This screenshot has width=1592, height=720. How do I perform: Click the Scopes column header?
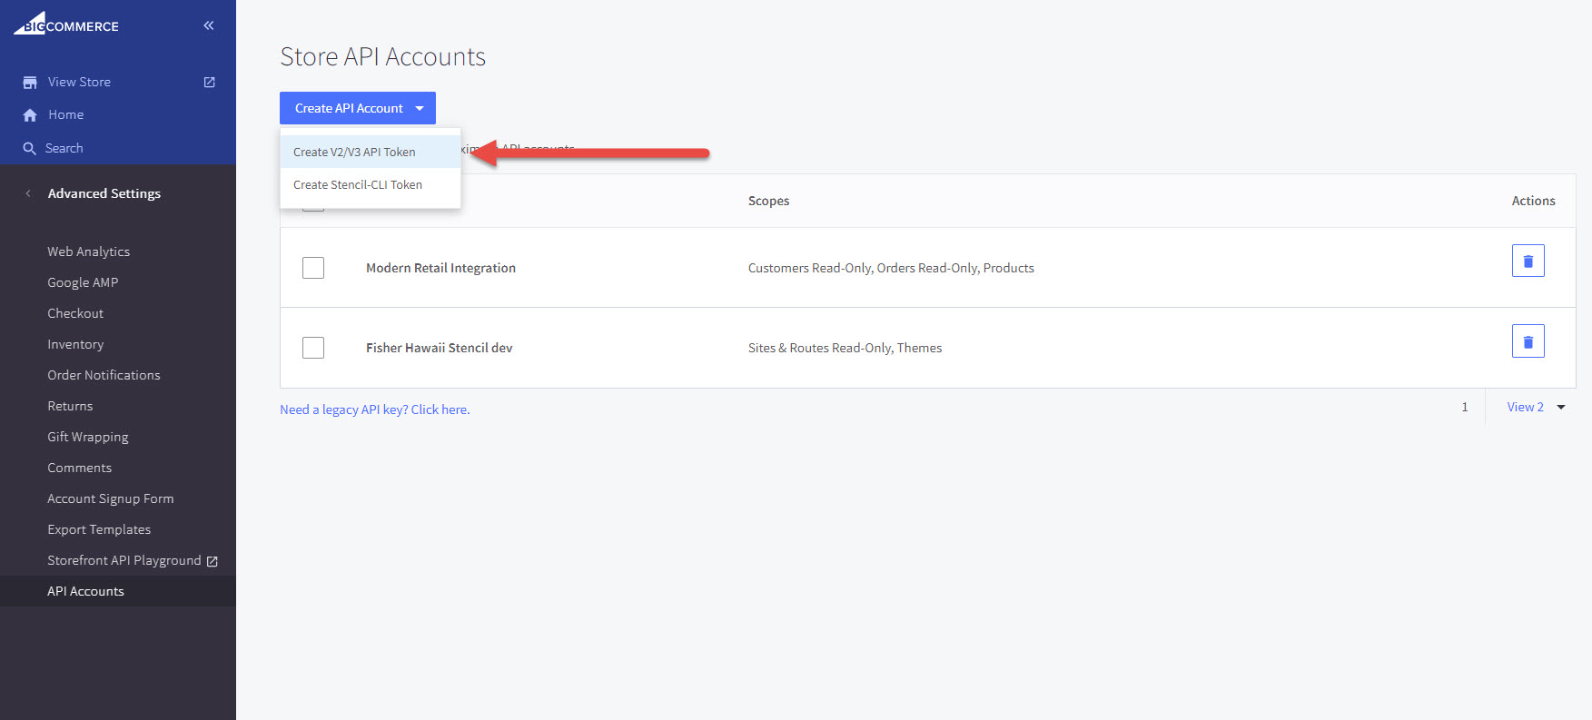click(768, 201)
